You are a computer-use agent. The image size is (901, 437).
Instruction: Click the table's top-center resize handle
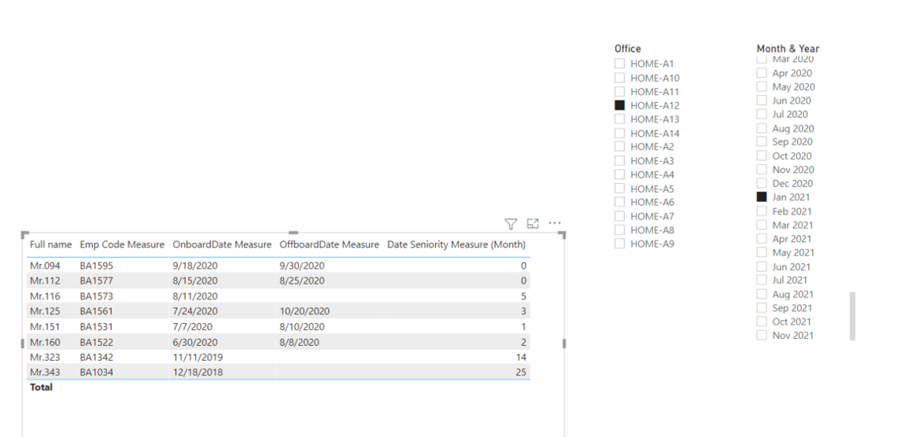294,233
